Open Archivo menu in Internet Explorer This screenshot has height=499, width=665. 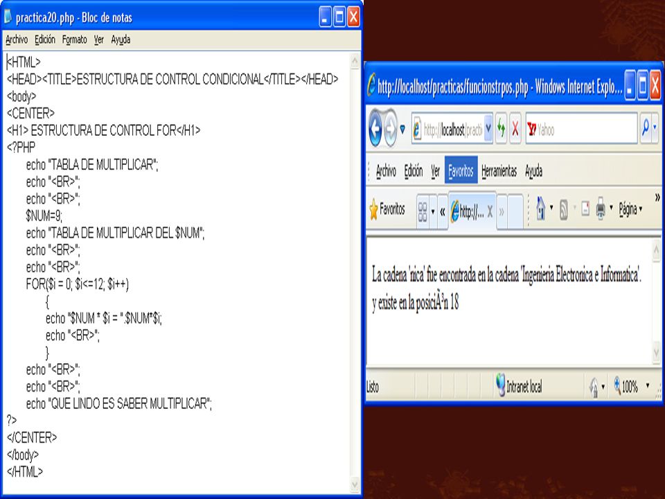[x=386, y=171]
